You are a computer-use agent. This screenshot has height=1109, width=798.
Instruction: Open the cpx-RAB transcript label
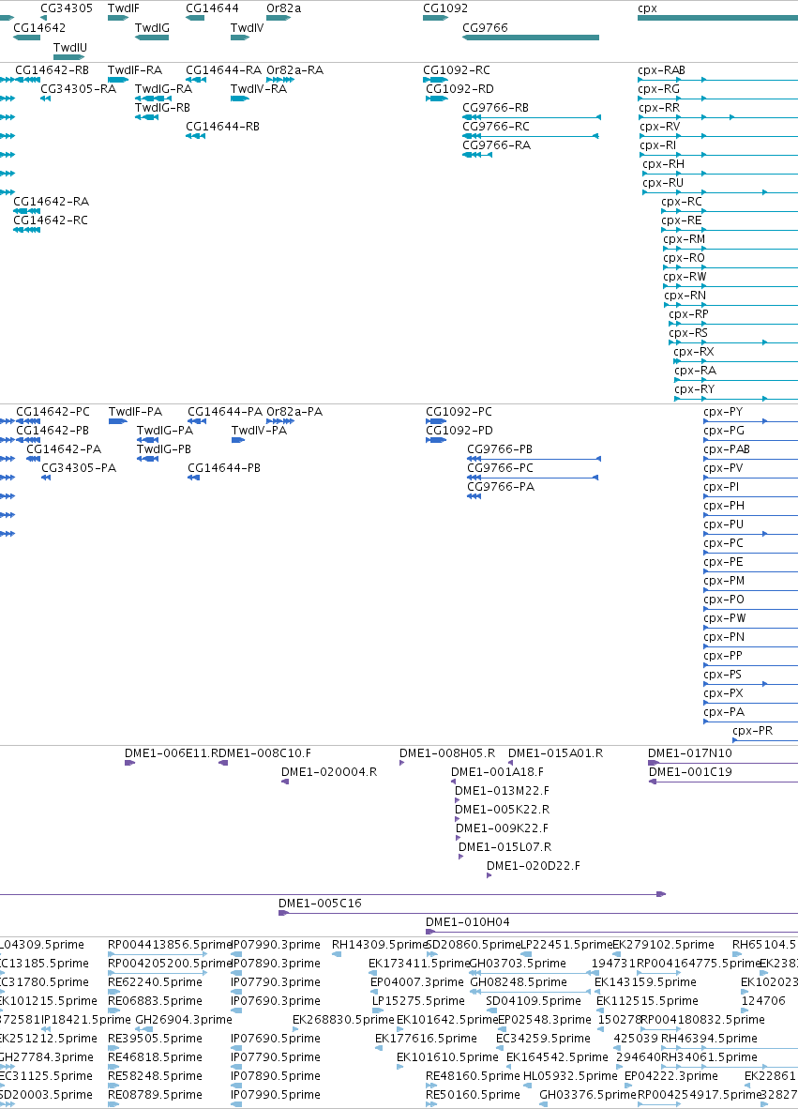662,70
